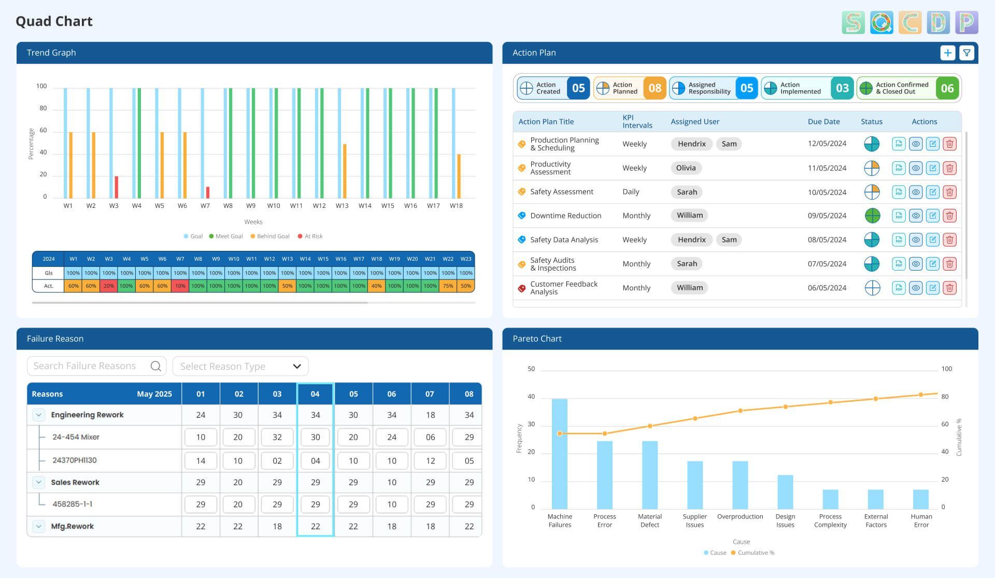Open the Select Reason Type dropdown
Screen dimensions: 995x578
coord(240,366)
